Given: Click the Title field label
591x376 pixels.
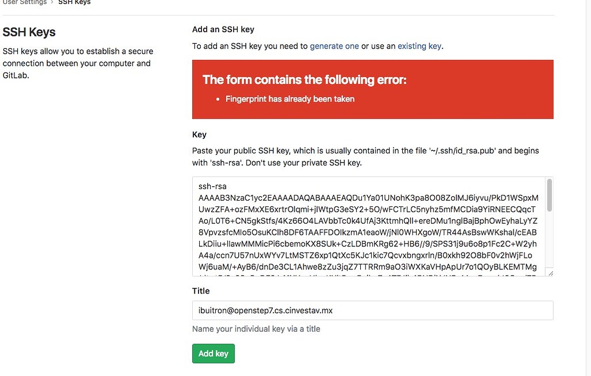Looking at the screenshot, I should pyautogui.click(x=201, y=291).
